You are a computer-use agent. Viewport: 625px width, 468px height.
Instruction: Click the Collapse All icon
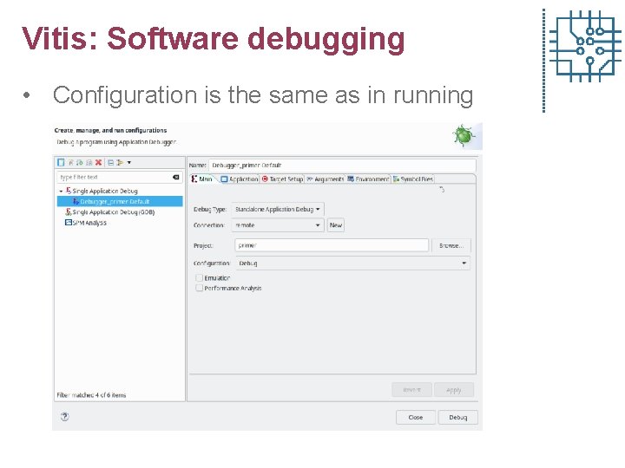coord(111,162)
